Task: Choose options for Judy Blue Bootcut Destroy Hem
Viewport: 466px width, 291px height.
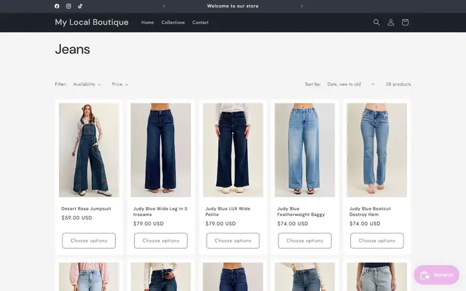Action: 377,241
